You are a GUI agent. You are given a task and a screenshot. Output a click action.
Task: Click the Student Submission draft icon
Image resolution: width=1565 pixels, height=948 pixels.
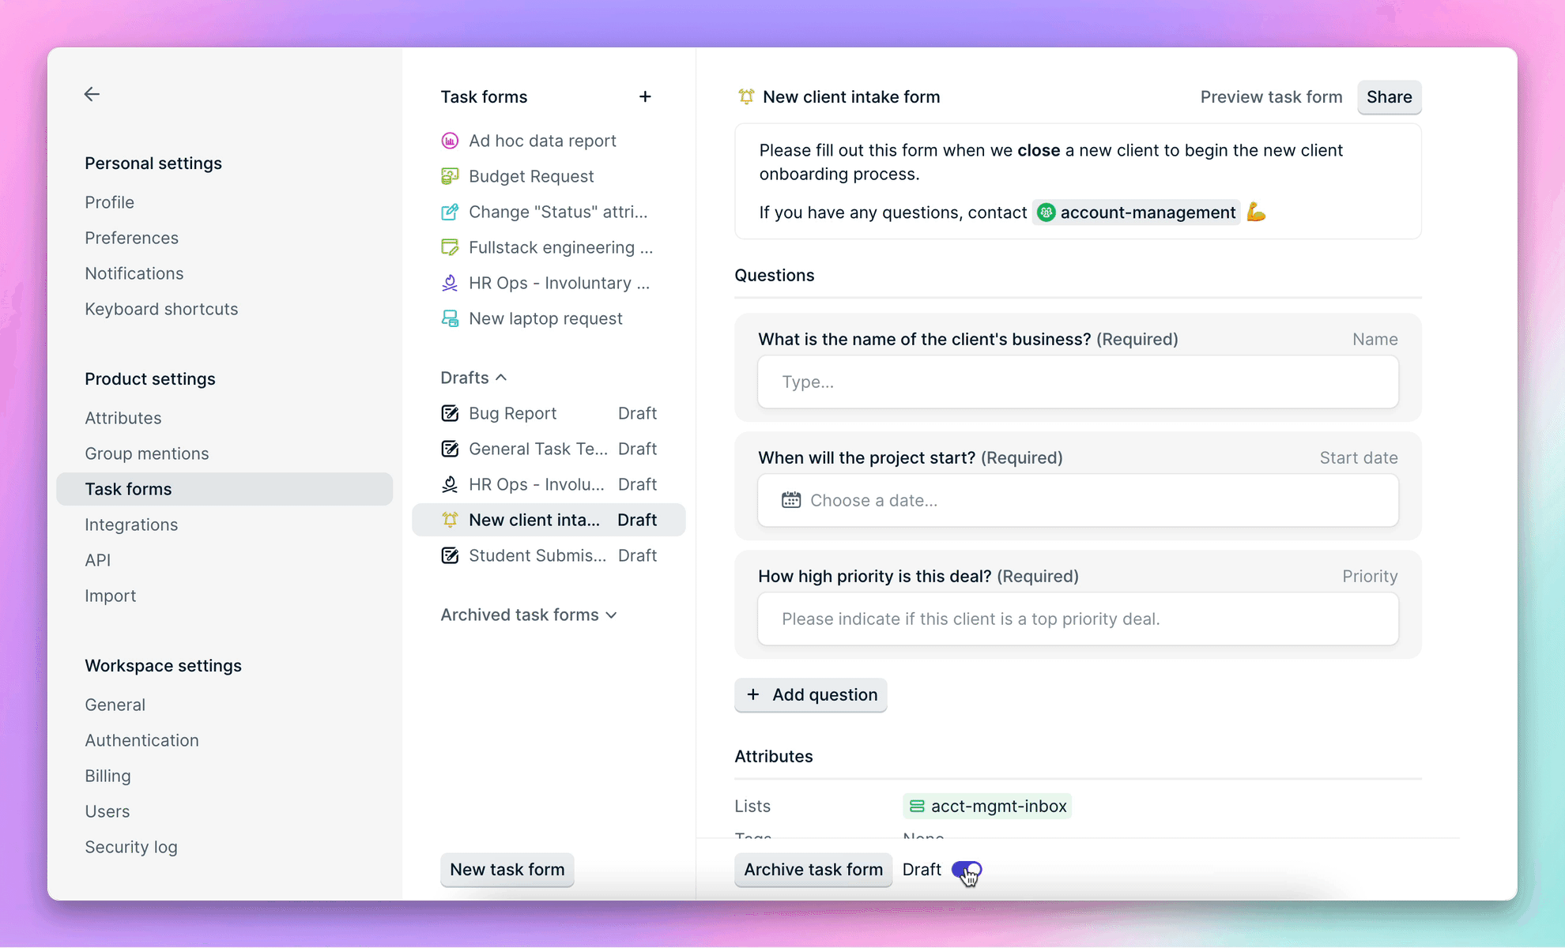click(x=450, y=555)
